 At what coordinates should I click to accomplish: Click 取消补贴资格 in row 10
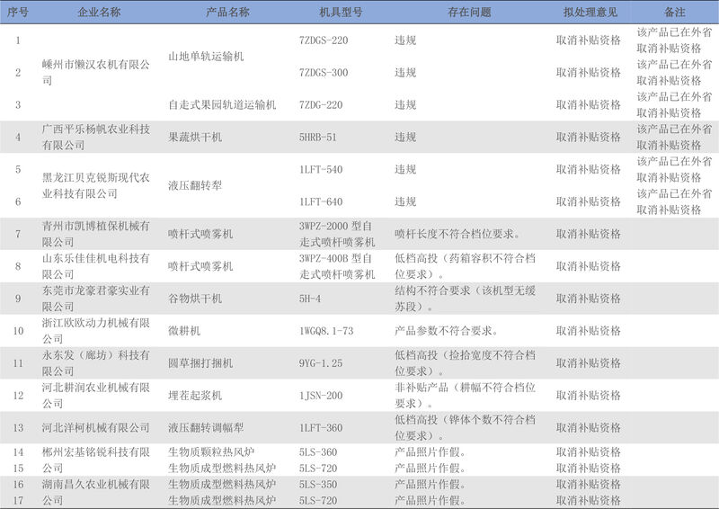(589, 331)
